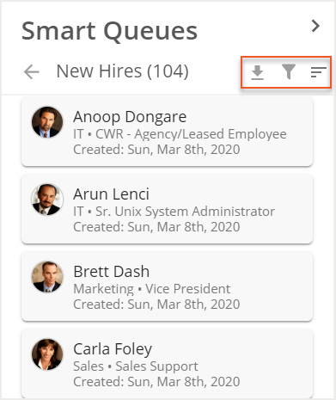Click 'IT • Sr. Unix System Administrator' text
This screenshot has width=336, height=400.
(x=174, y=212)
